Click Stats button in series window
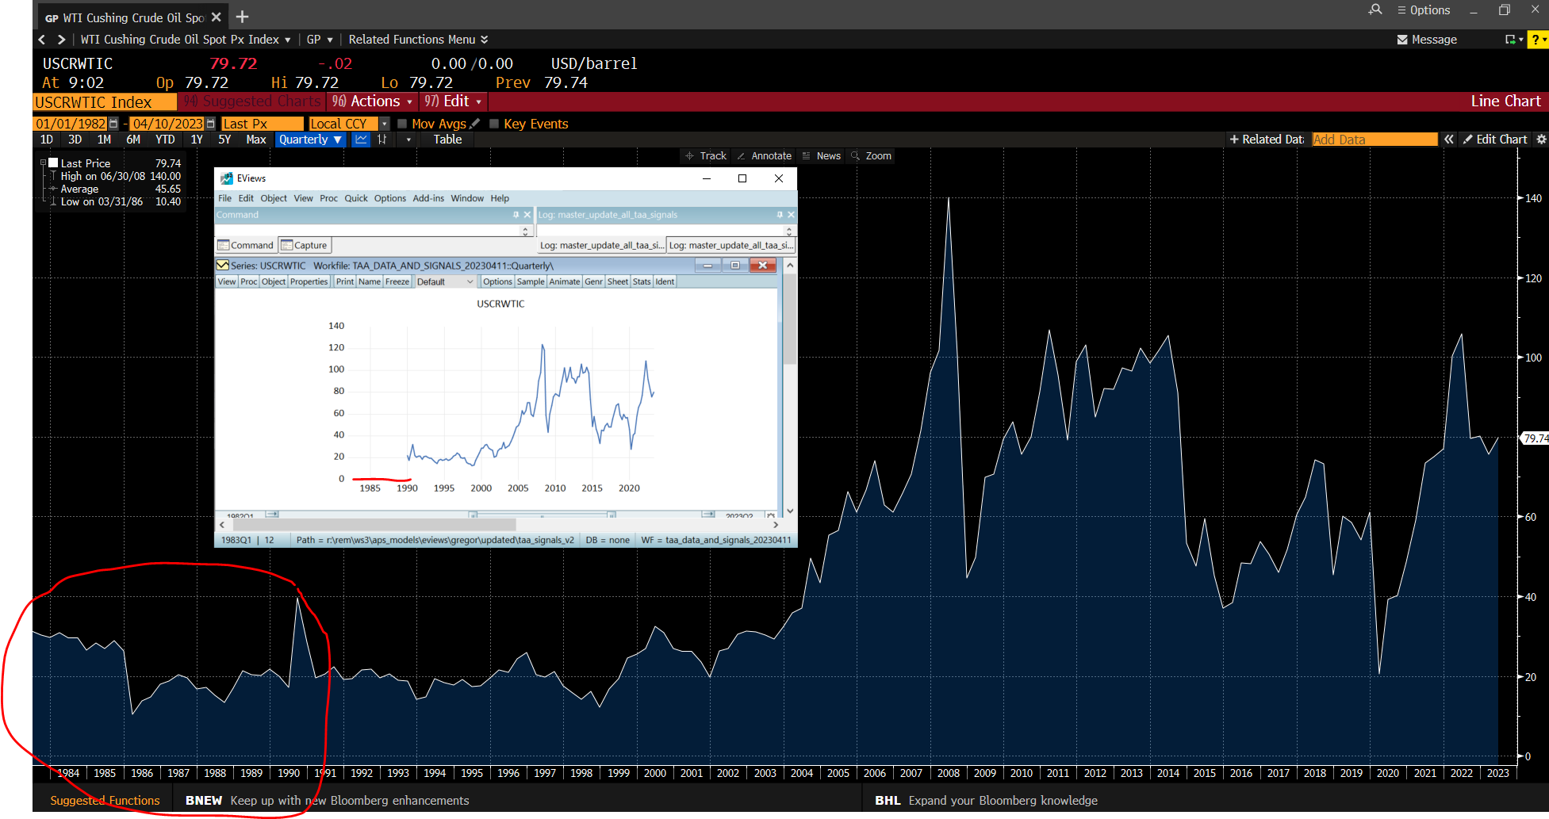This screenshot has height=819, width=1549. (642, 282)
